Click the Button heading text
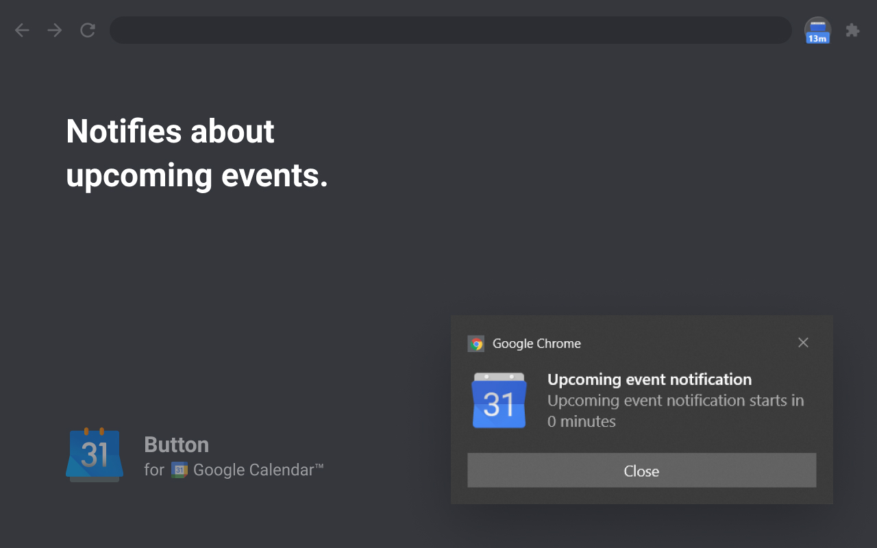Screen dimensions: 877x548 pyautogui.click(x=176, y=445)
